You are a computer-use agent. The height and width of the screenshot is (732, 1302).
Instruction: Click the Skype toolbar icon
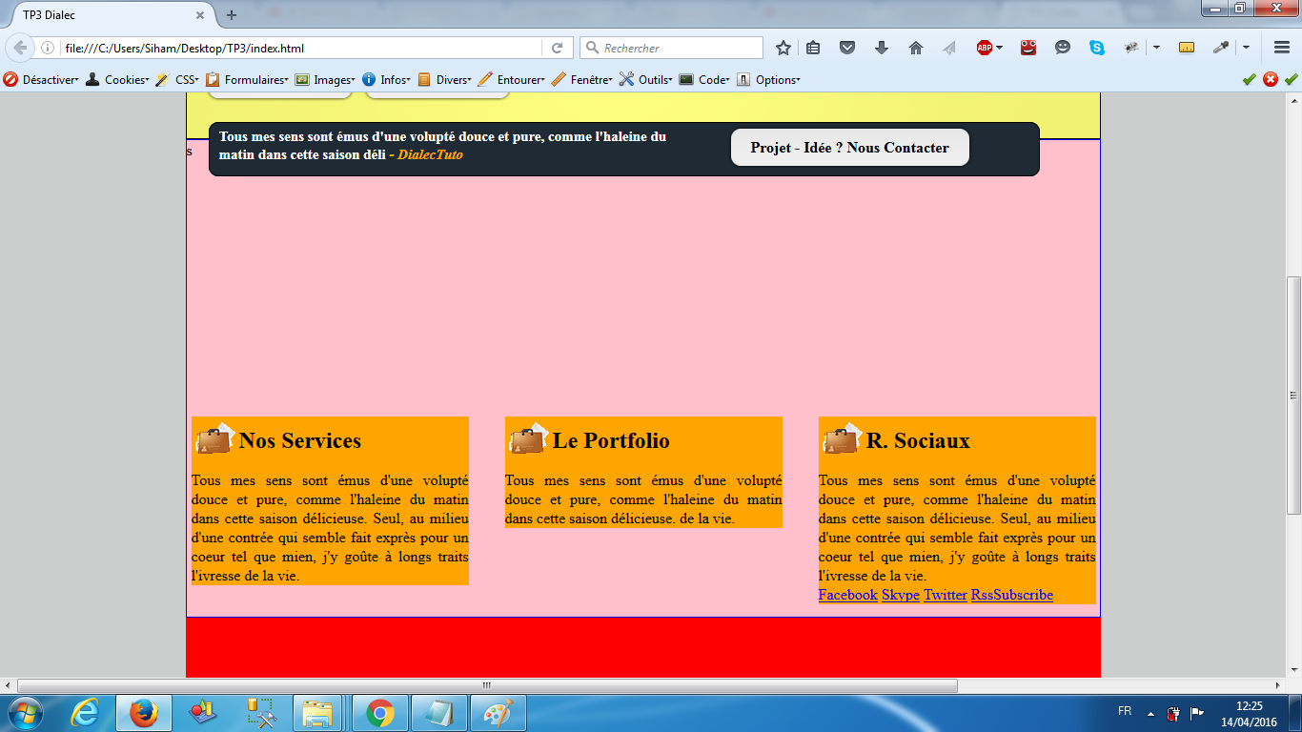tap(1097, 48)
